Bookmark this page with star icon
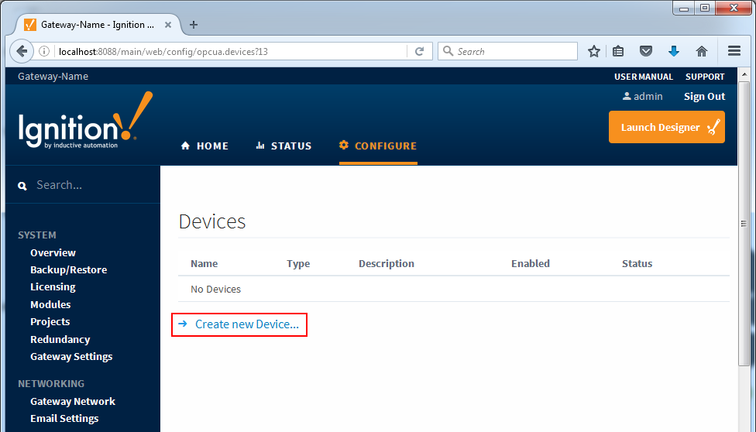756x432 pixels. [x=594, y=51]
